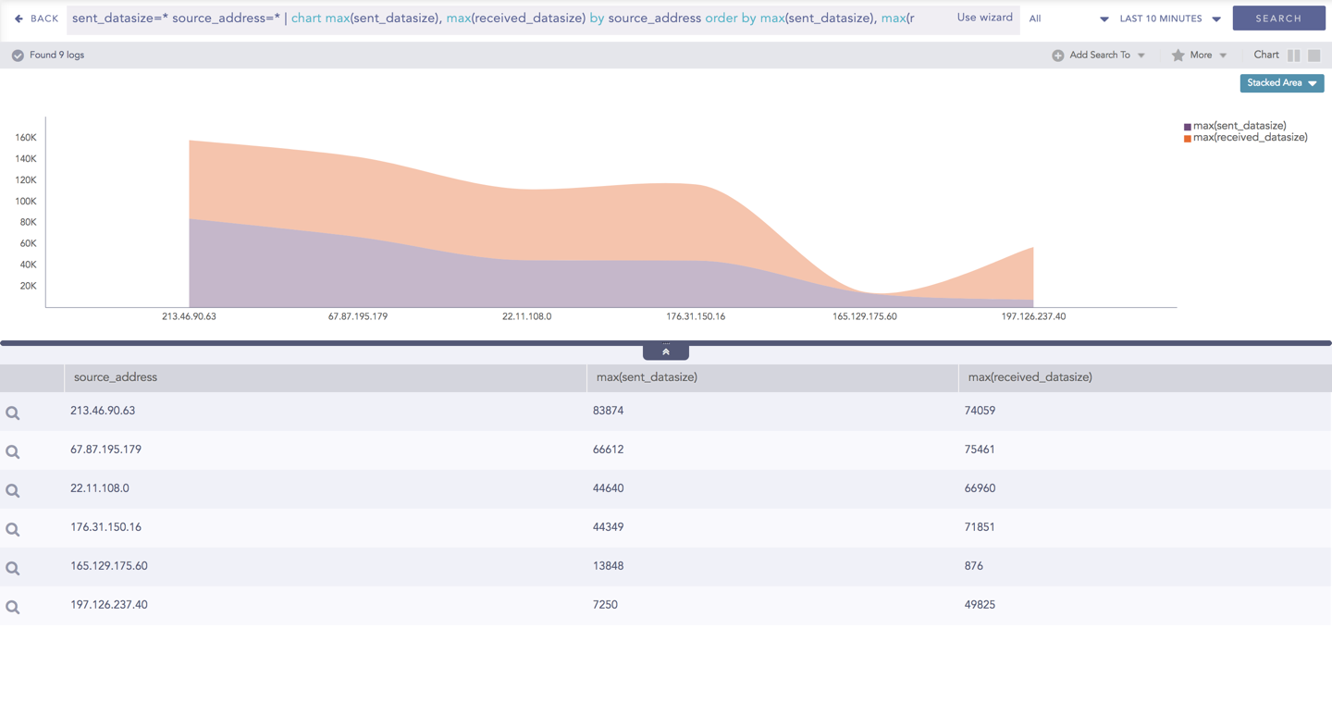The height and width of the screenshot is (715, 1332).
Task: Click the back arrow icon
Action: pos(18,18)
